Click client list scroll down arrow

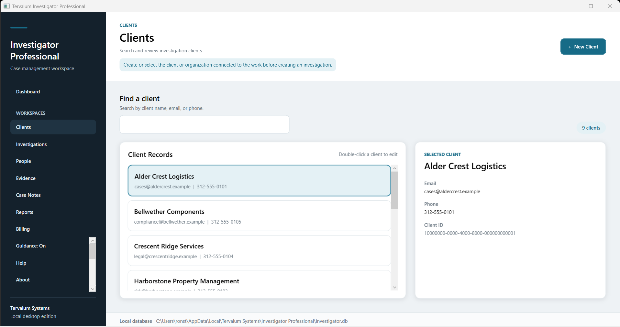click(394, 287)
